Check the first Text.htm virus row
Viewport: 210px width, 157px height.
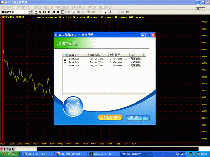click(65, 58)
